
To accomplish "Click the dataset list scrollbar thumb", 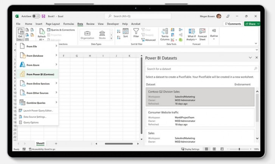I will click(x=257, y=108).
